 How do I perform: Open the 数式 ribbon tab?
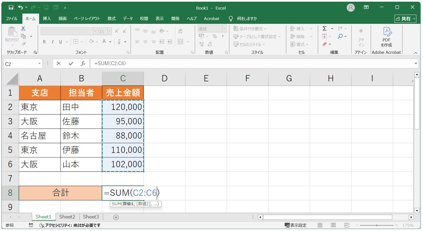[x=112, y=19]
